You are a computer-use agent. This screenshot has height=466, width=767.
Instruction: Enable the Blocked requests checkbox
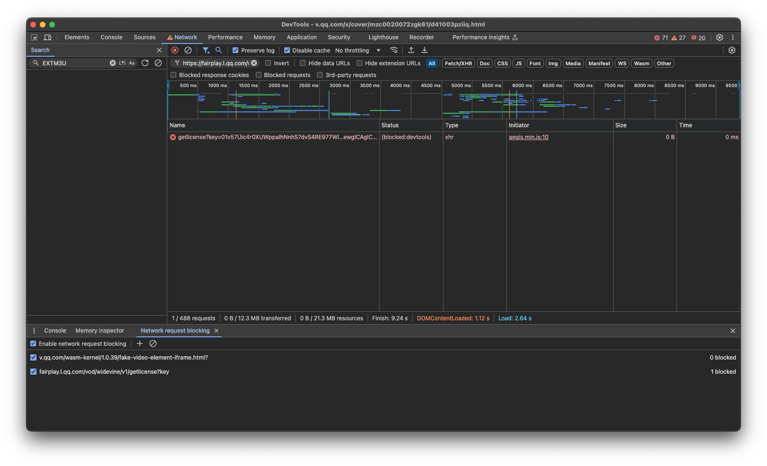(259, 75)
